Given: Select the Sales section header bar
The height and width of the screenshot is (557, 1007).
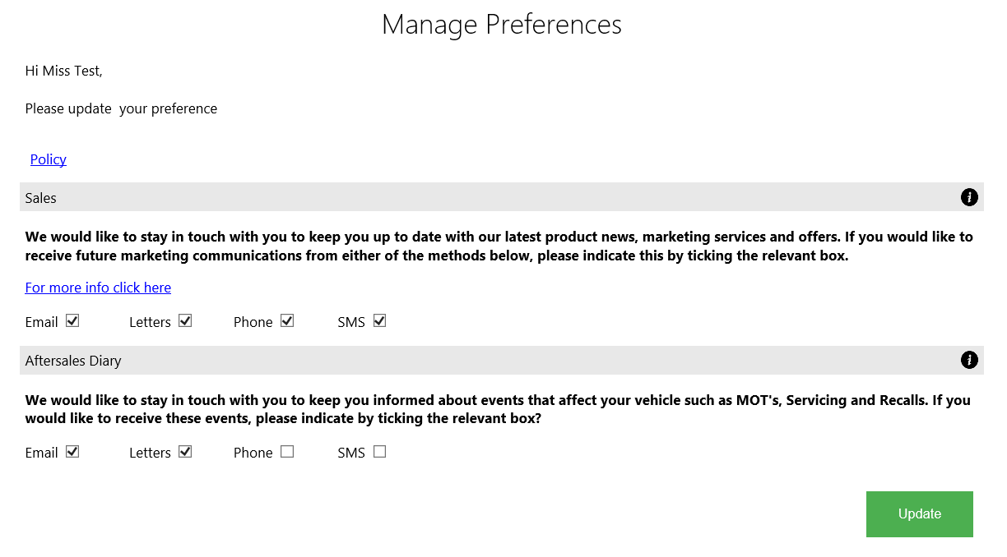Looking at the screenshot, I should [x=502, y=197].
